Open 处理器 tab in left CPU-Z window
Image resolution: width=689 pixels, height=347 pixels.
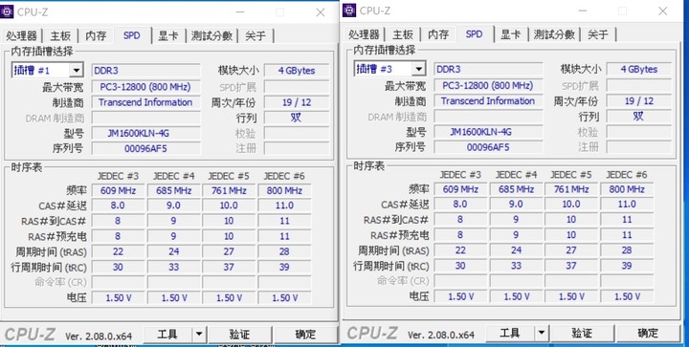click(21, 35)
